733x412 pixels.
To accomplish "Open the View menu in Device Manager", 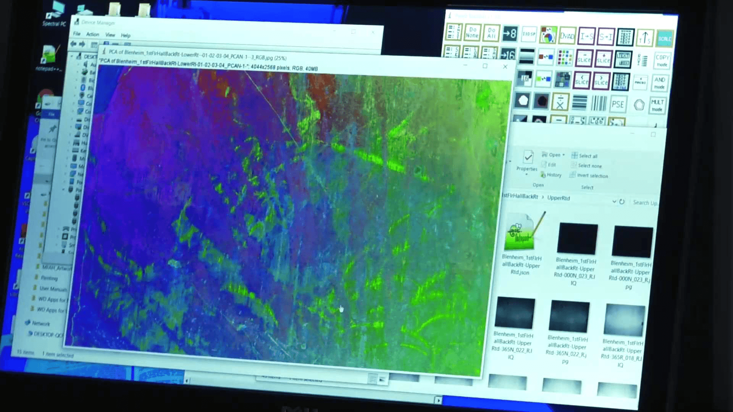I will click(x=110, y=35).
